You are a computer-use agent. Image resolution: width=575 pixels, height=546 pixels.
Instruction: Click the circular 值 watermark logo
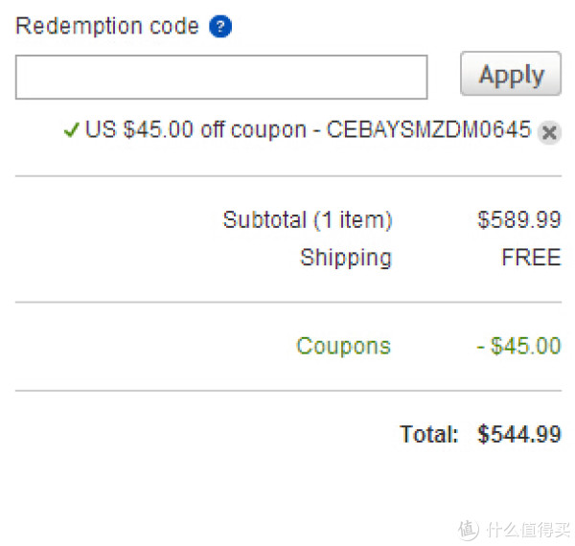(x=468, y=530)
